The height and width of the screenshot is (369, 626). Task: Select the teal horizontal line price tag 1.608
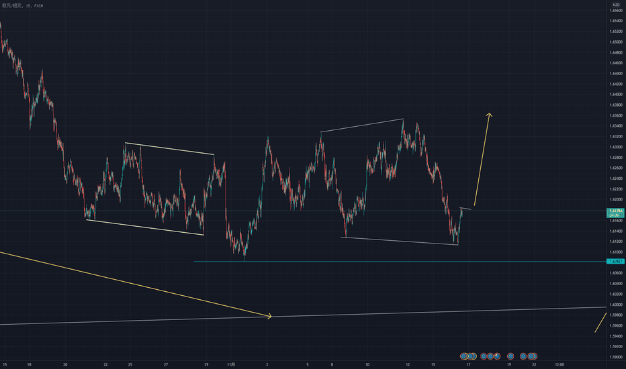tap(615, 261)
